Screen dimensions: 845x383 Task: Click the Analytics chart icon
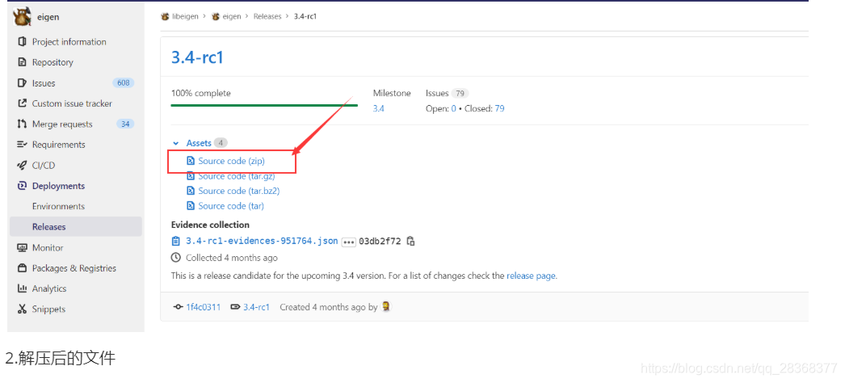(x=22, y=288)
